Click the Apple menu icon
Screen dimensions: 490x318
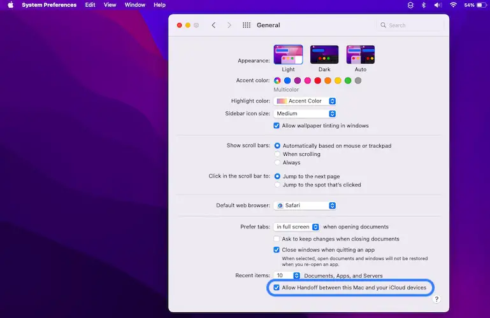coord(10,4)
